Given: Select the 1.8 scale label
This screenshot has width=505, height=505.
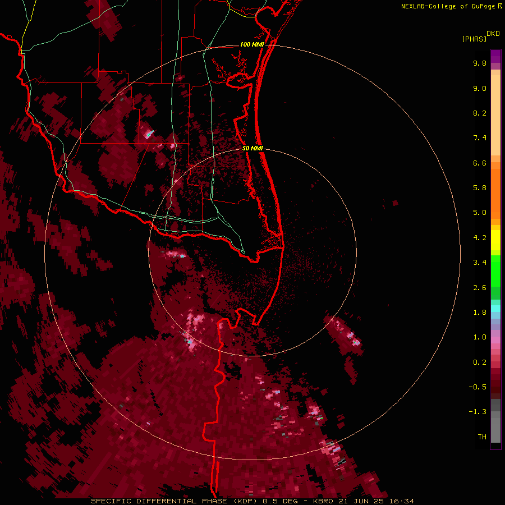Looking at the screenshot, I should [480, 313].
